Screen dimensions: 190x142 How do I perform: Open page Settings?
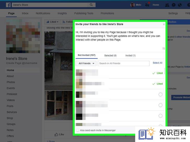click(x=173, y=13)
